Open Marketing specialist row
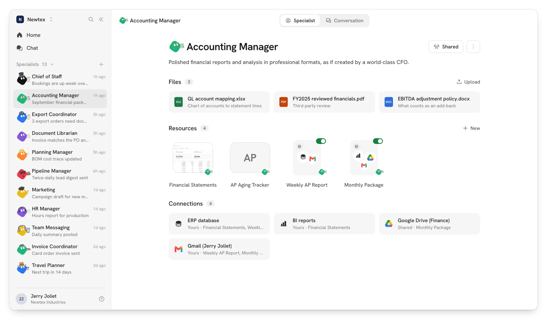The image size is (547, 319). 60,193
